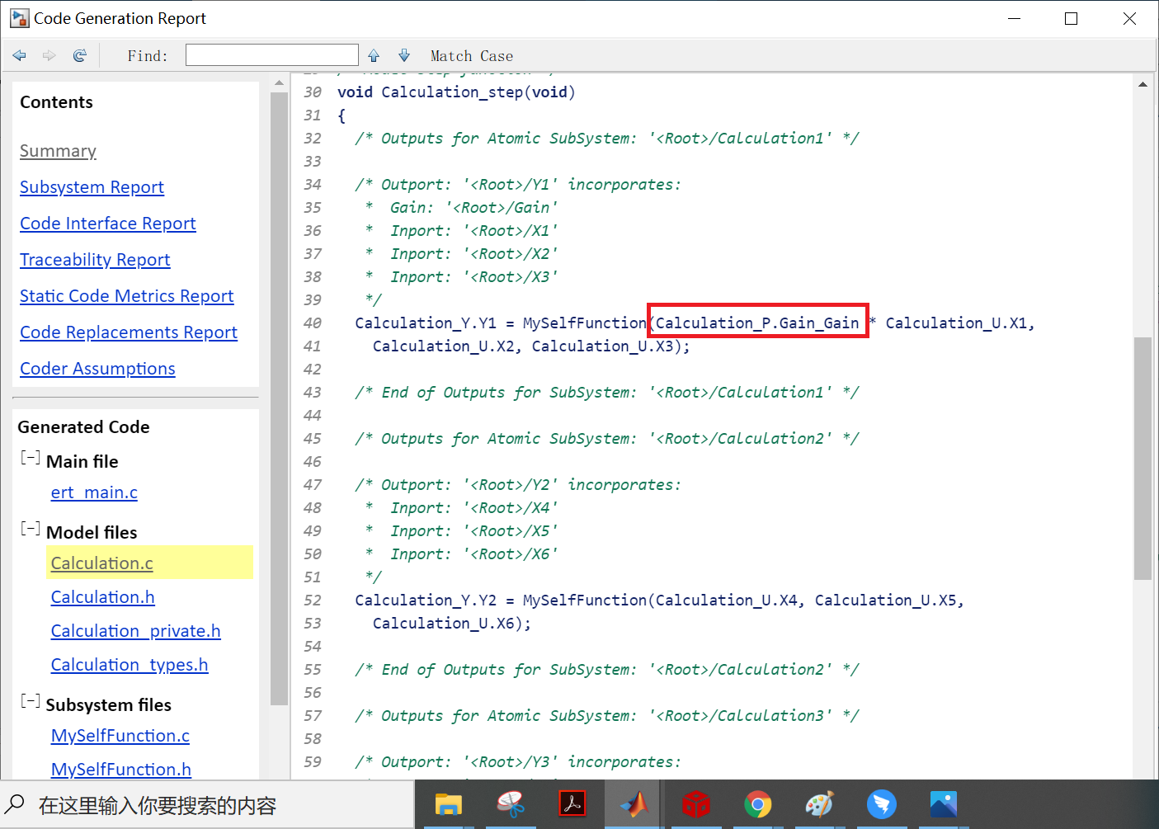View the Calculation_types.h file
The width and height of the screenshot is (1159, 829).
130,665
